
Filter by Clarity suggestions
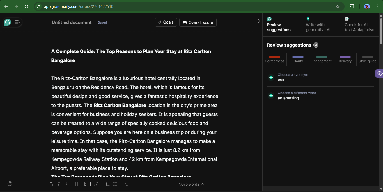pyautogui.click(x=298, y=60)
